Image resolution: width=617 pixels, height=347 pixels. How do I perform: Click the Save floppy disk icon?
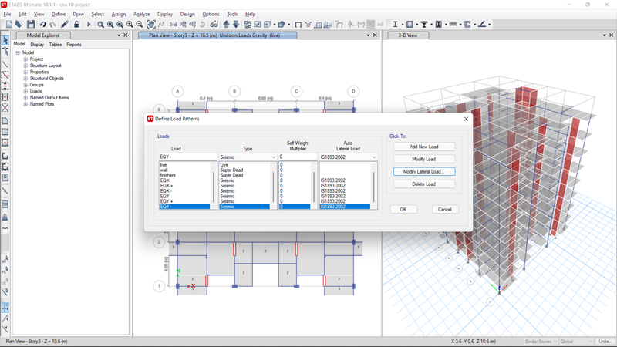(31, 25)
